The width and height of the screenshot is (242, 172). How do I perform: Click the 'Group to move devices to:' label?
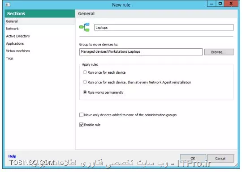(x=99, y=45)
